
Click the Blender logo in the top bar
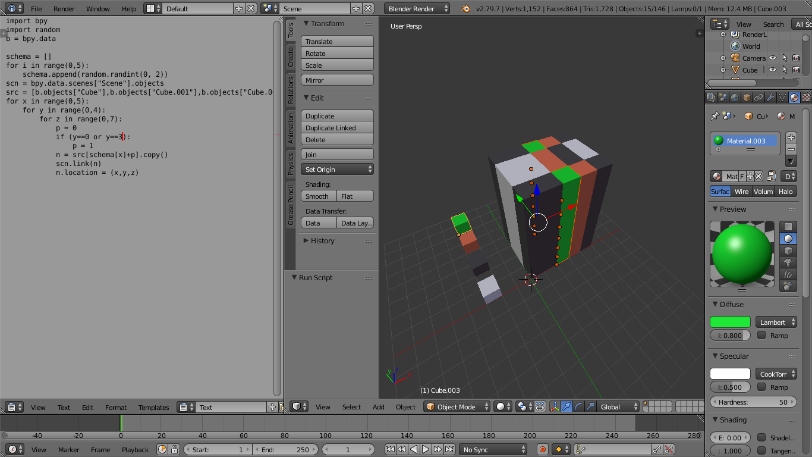coord(465,9)
